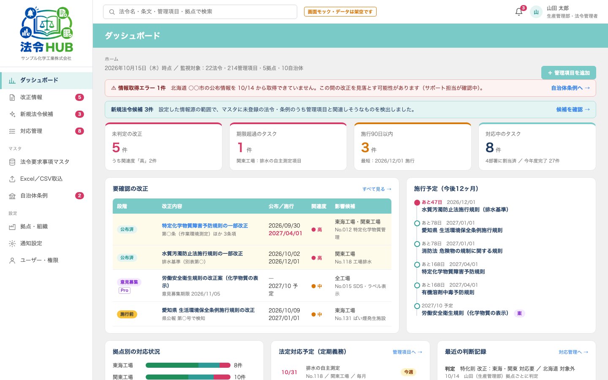Click 関東工場 progress bar
608x380 pixels.
pyautogui.click(x=188, y=377)
